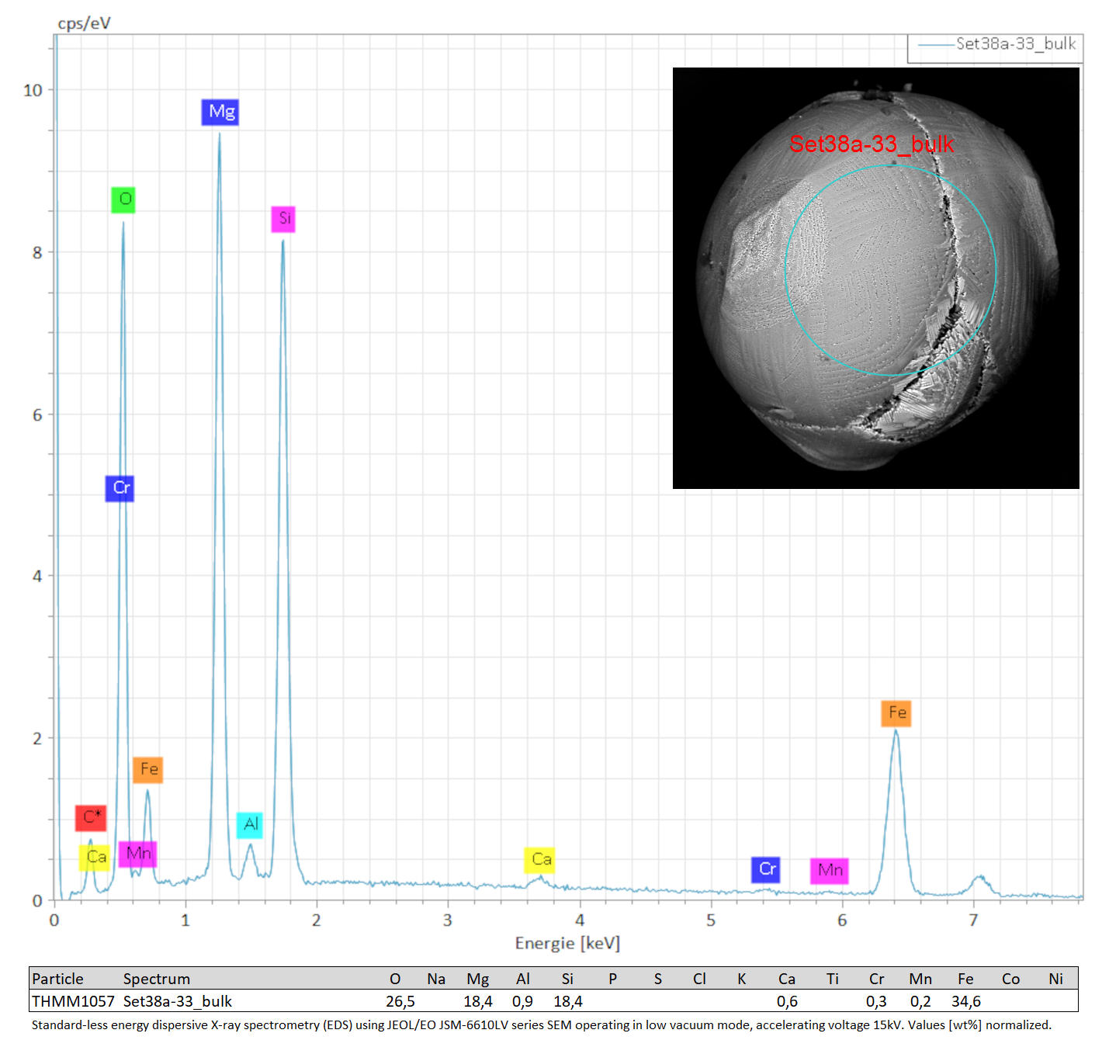Open the SEM image of the particle
This screenshot has height=1047, width=1102.
(x=876, y=278)
